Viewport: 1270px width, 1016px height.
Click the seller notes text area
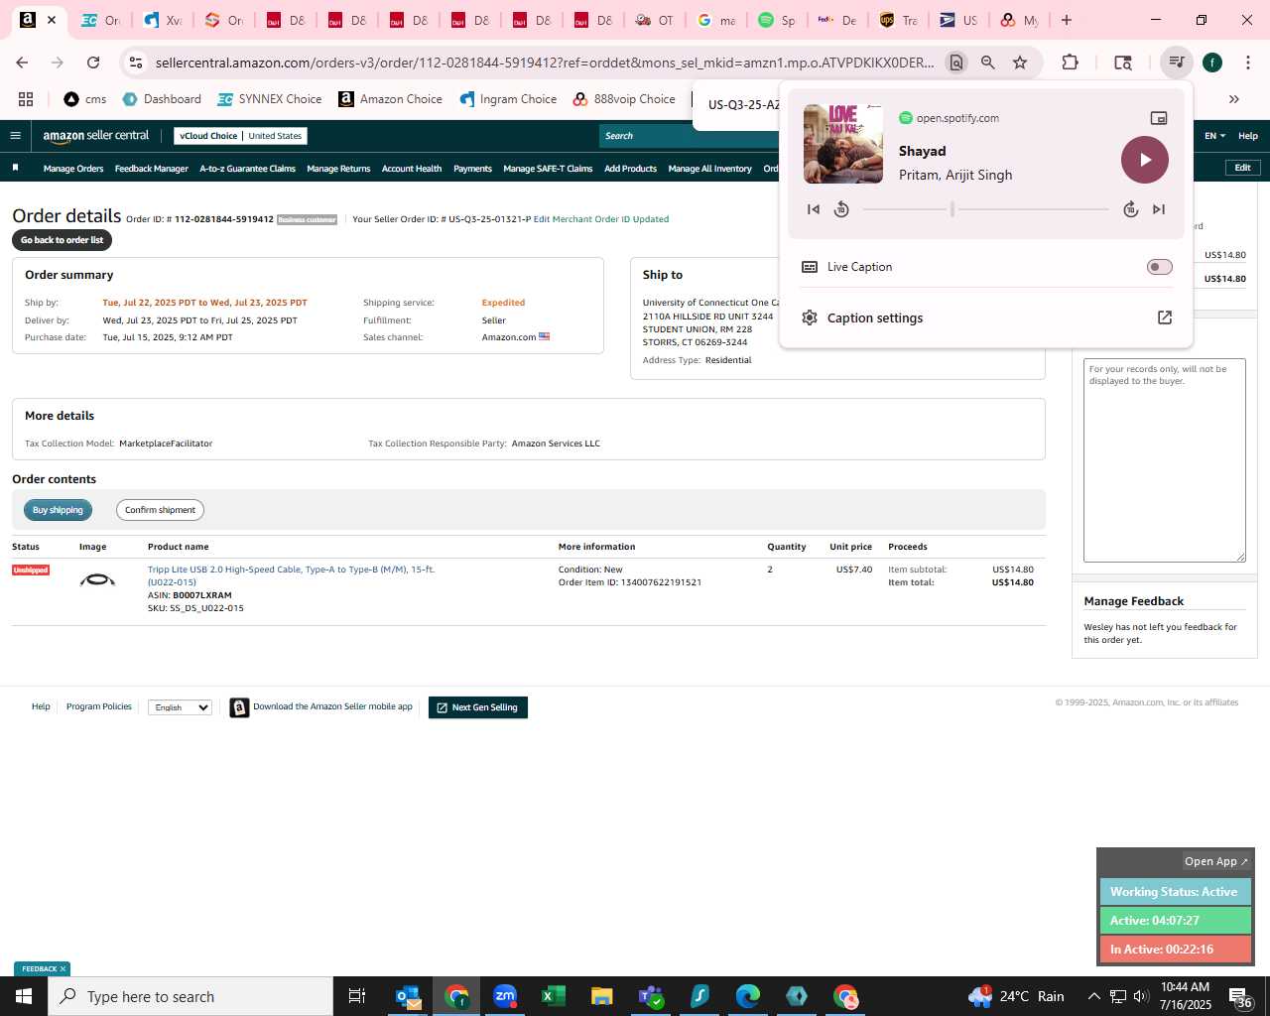coord(1164,460)
